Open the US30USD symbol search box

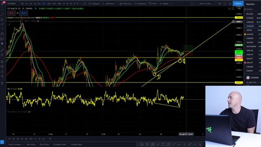pos(12,4)
